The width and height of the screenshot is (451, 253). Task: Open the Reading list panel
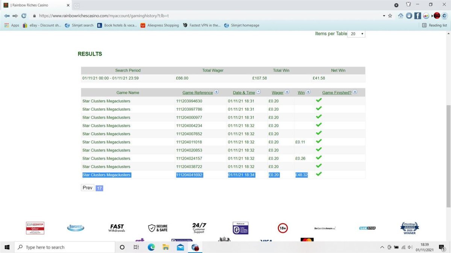(x=434, y=25)
